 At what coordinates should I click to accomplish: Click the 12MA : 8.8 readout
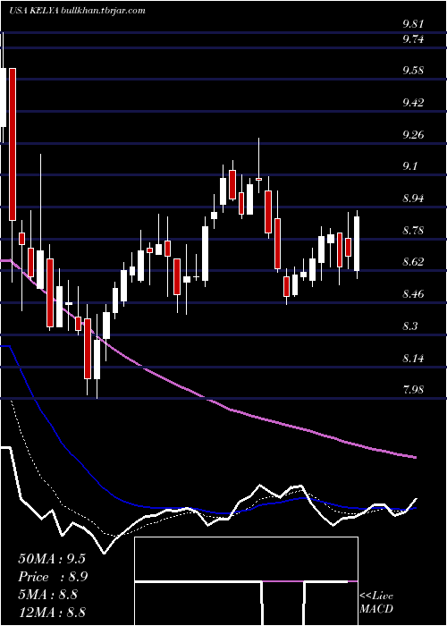click(52, 613)
